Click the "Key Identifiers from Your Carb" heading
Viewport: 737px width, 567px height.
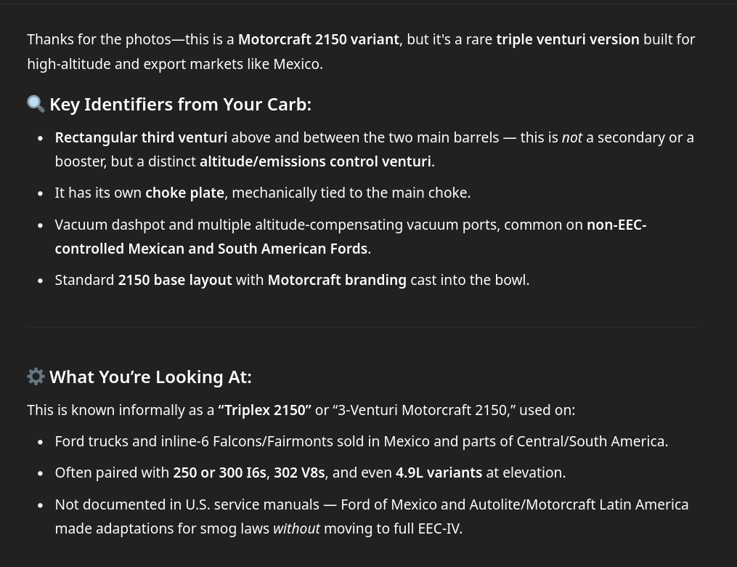click(180, 104)
